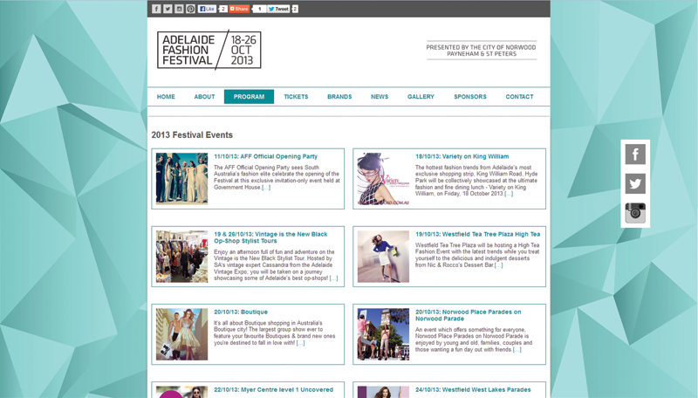This screenshot has height=398, width=698.
Task: Click read-more [...] in Vintage Stylist Tour text
Action: point(333,278)
